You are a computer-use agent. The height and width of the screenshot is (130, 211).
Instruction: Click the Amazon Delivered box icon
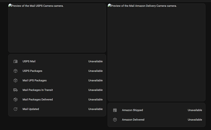[115, 120]
